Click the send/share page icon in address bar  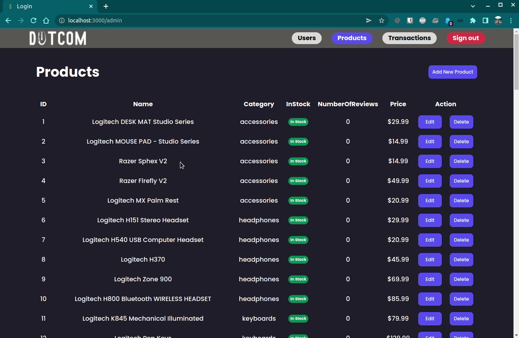[369, 20]
